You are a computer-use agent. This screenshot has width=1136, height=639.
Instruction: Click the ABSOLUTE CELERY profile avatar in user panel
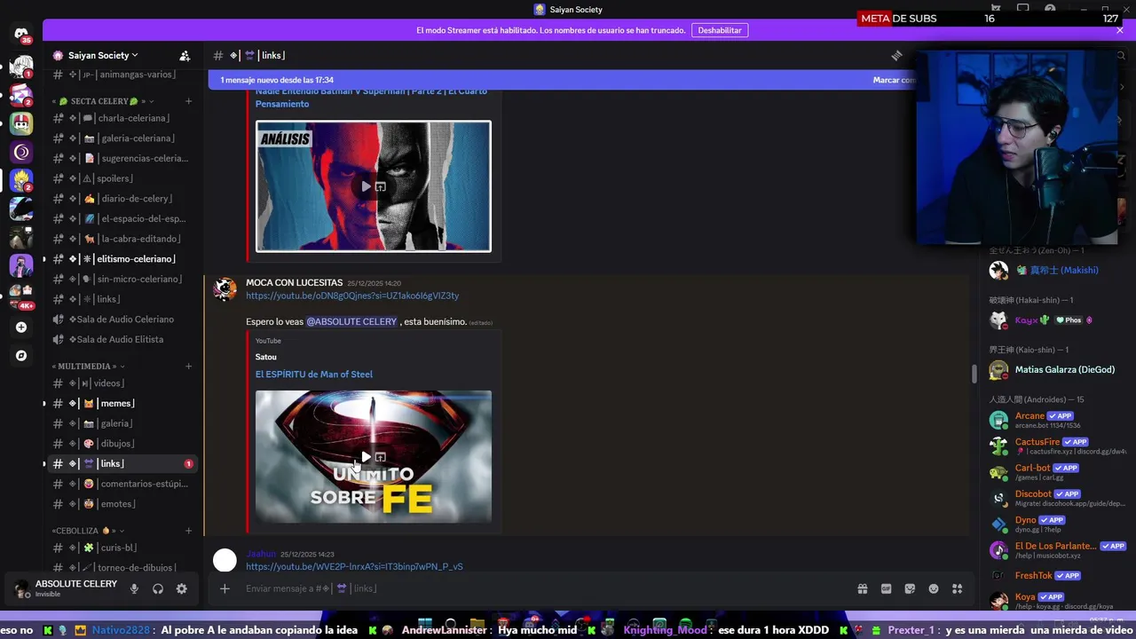[21, 588]
